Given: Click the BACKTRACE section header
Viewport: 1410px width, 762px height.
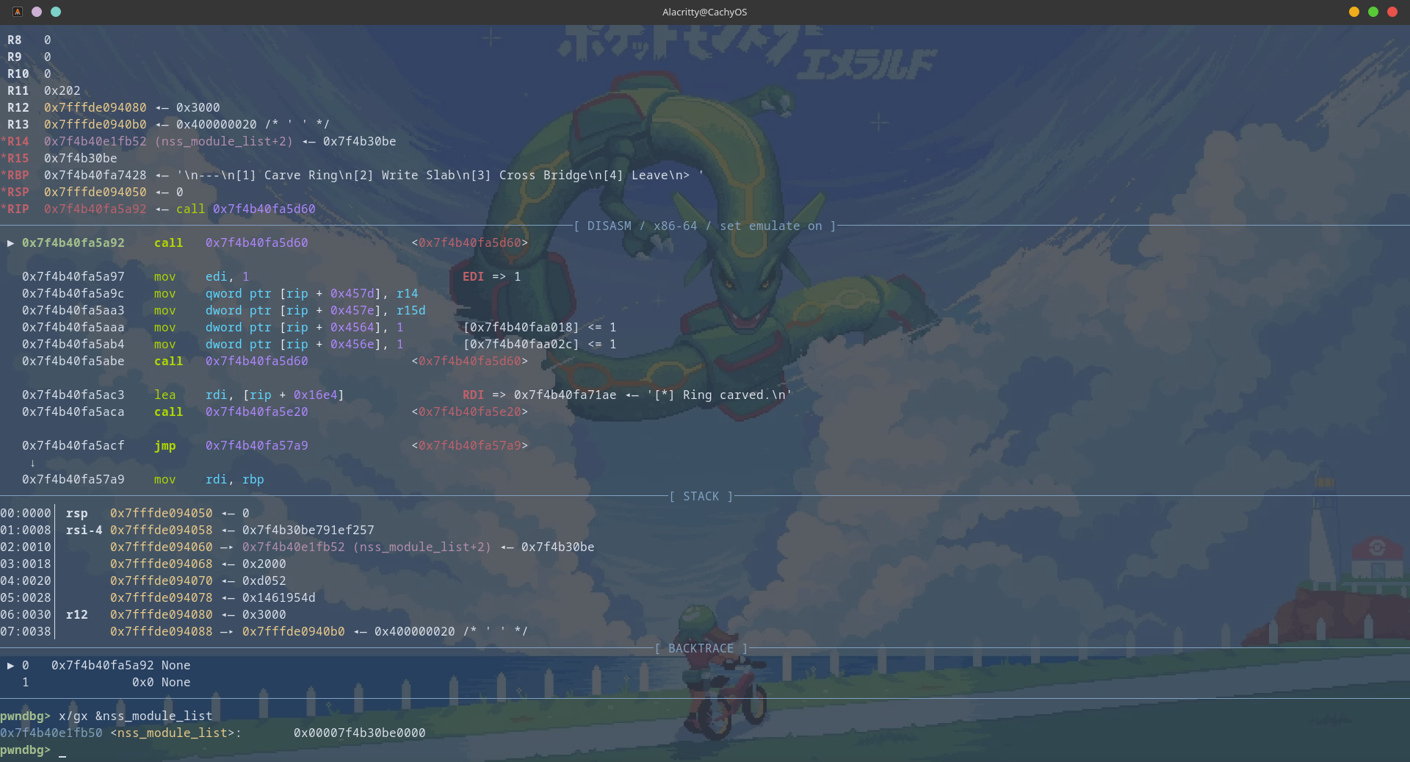Looking at the screenshot, I should tap(701, 648).
